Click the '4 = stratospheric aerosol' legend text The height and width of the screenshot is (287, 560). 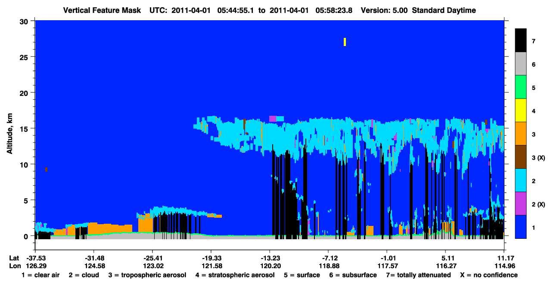[235, 275]
